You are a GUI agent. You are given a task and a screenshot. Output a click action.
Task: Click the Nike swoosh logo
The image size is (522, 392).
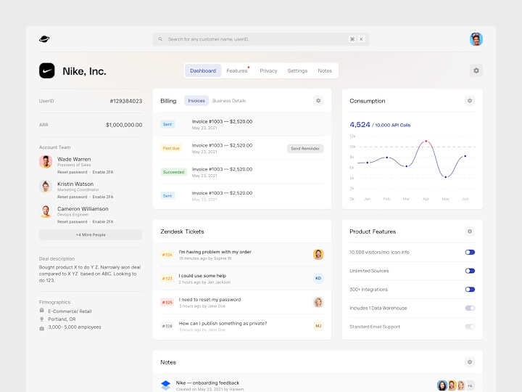point(47,70)
